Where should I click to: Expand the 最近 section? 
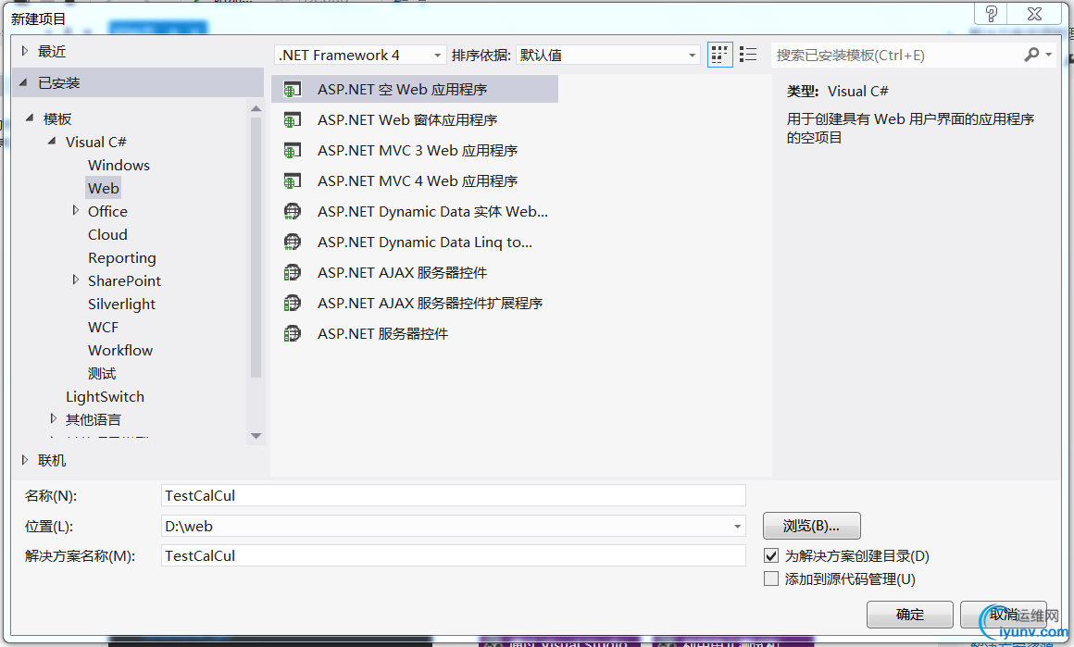pos(25,51)
